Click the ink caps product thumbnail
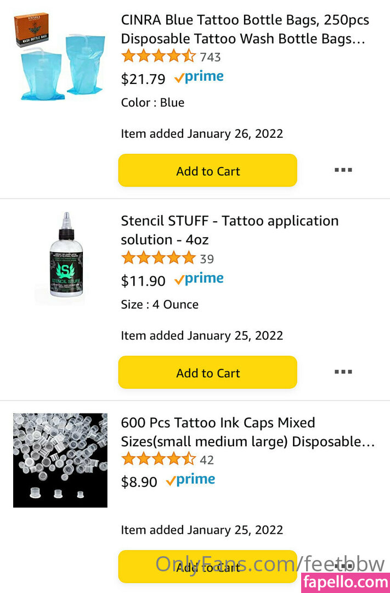 pos(60,460)
